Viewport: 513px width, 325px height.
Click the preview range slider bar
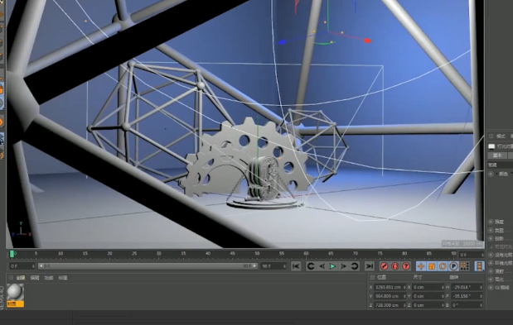(148, 266)
